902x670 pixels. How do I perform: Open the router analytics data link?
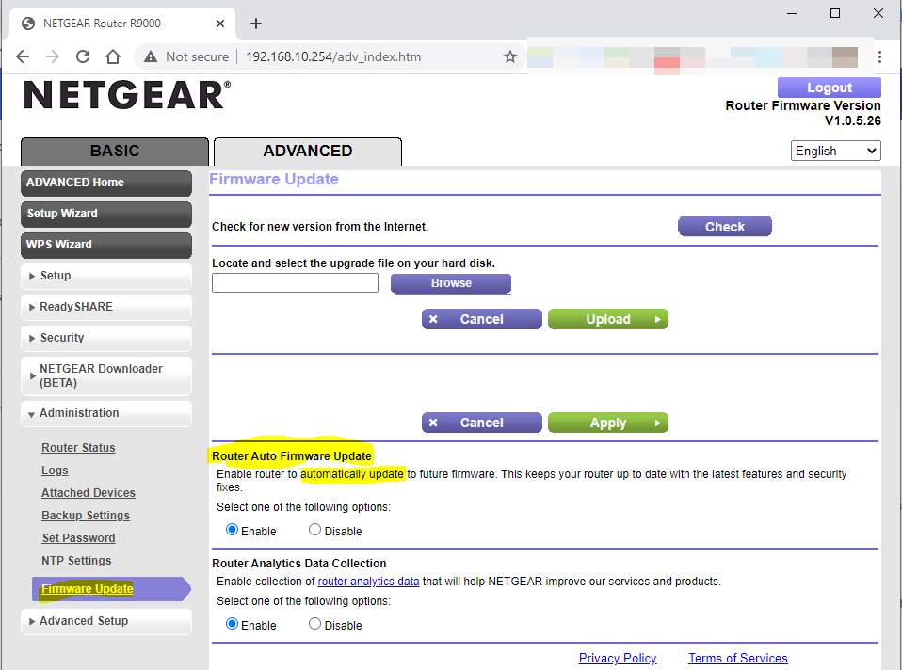point(368,582)
